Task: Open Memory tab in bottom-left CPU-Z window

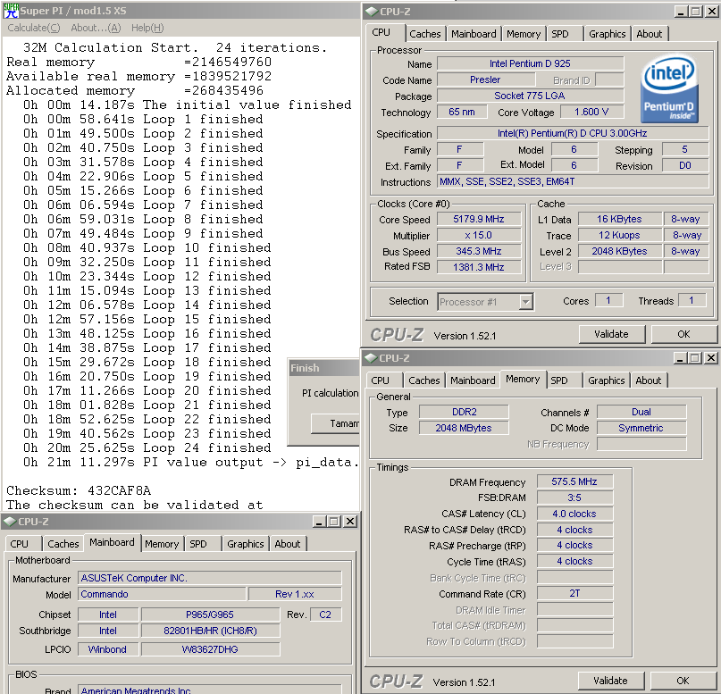Action: click(x=162, y=544)
